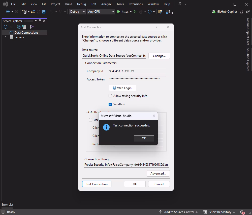Pin the Server Explorer panel with pushpin
The image size is (252, 215).
pos(40,21)
